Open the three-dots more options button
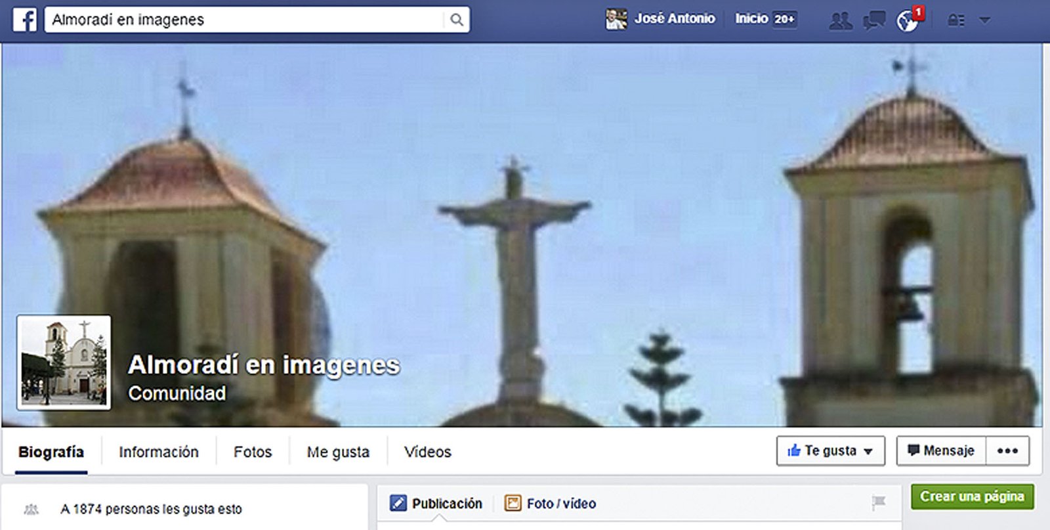 1007,451
